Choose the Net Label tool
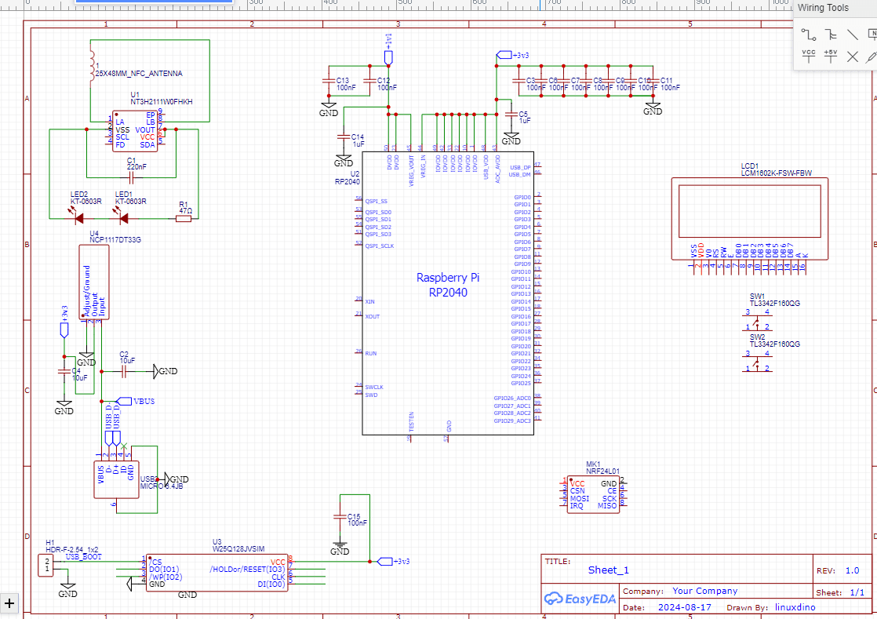The width and height of the screenshot is (877, 619). (872, 35)
